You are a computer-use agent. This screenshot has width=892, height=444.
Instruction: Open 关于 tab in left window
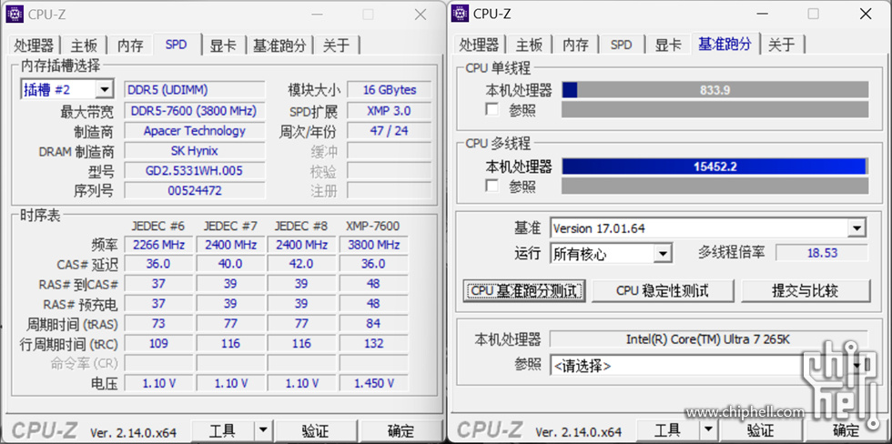point(336,45)
